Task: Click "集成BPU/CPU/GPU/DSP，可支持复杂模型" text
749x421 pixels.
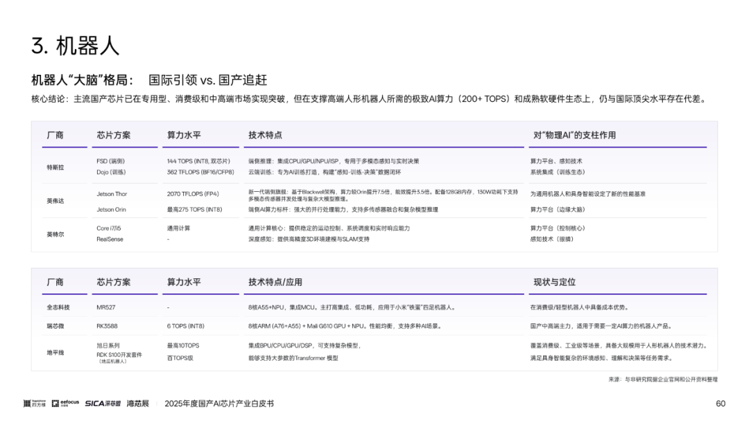Action: coord(304,346)
